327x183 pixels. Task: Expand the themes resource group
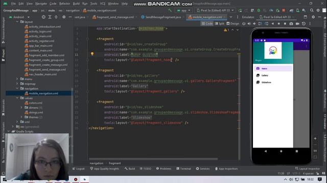coord(21,117)
